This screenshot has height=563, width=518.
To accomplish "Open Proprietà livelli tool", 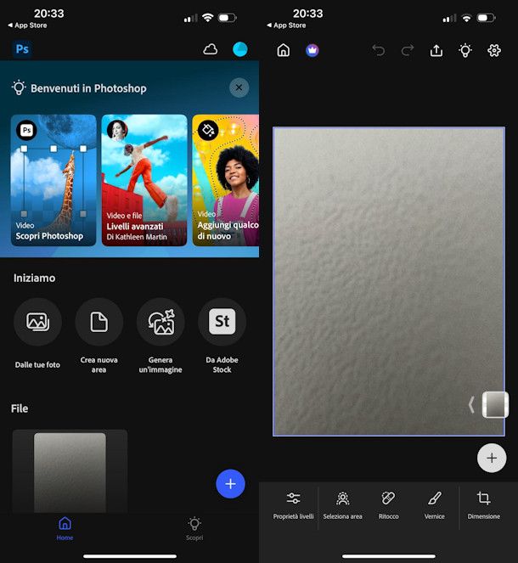I will (293, 505).
